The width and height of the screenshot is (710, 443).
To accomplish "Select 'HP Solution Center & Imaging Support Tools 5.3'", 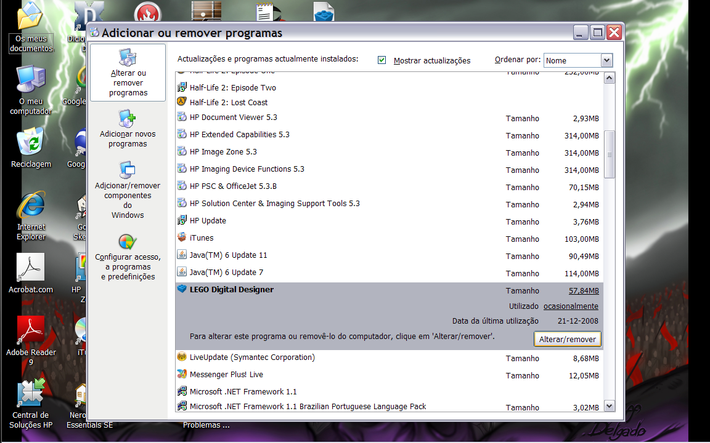I will click(274, 204).
